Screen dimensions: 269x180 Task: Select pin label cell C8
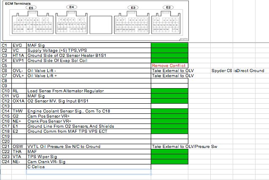(x=6, y=81)
